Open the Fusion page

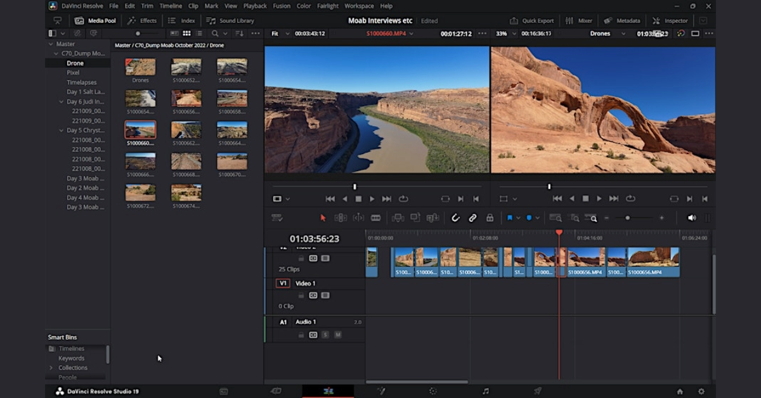[380, 391]
